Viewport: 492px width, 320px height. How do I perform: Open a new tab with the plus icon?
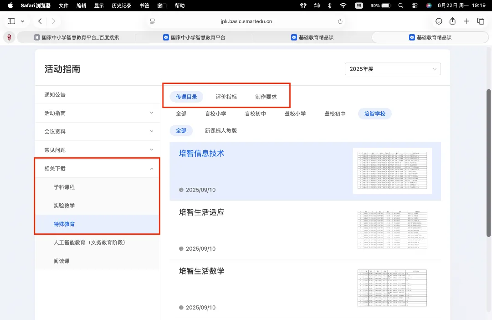pos(466,21)
